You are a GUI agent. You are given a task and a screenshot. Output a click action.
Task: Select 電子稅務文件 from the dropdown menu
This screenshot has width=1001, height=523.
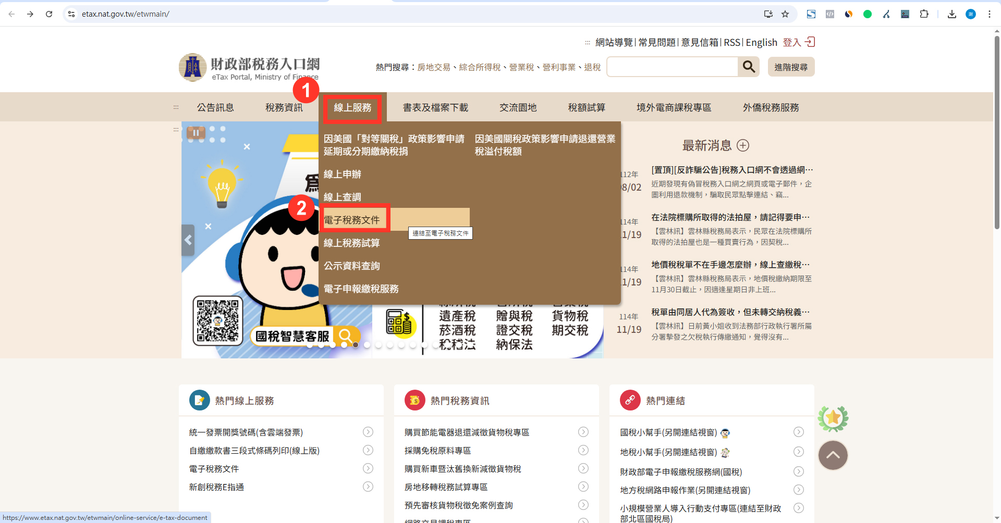point(352,220)
